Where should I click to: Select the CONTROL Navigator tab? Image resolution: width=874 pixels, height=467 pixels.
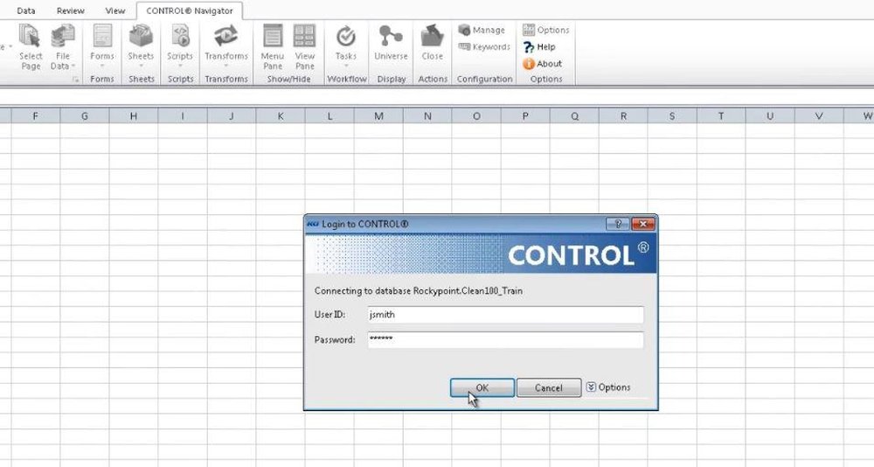[190, 10]
